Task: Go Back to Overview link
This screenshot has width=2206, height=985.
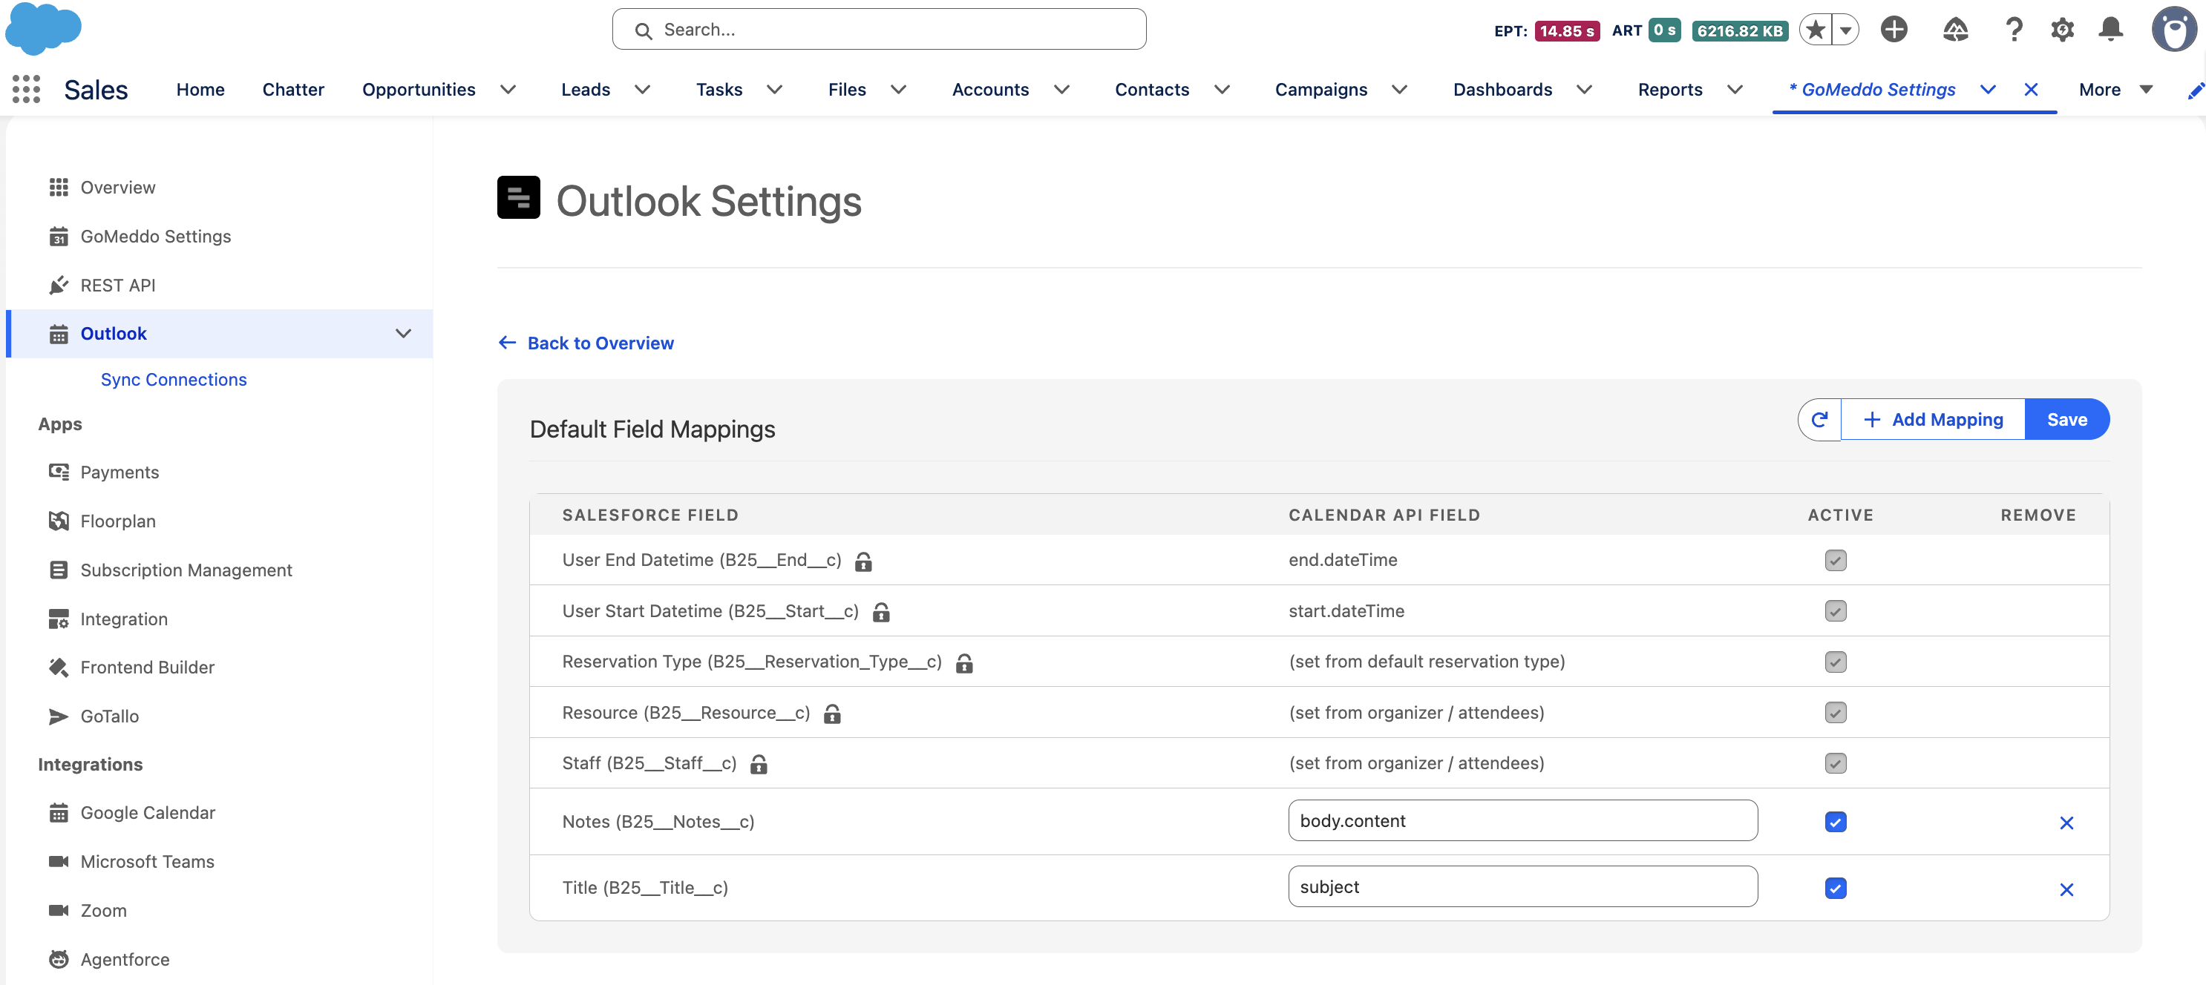Action: (586, 343)
